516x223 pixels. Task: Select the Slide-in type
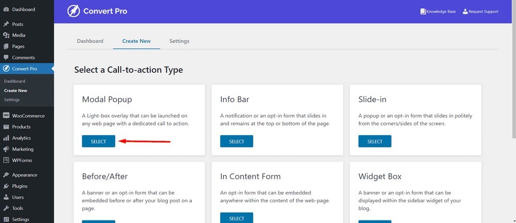click(375, 141)
